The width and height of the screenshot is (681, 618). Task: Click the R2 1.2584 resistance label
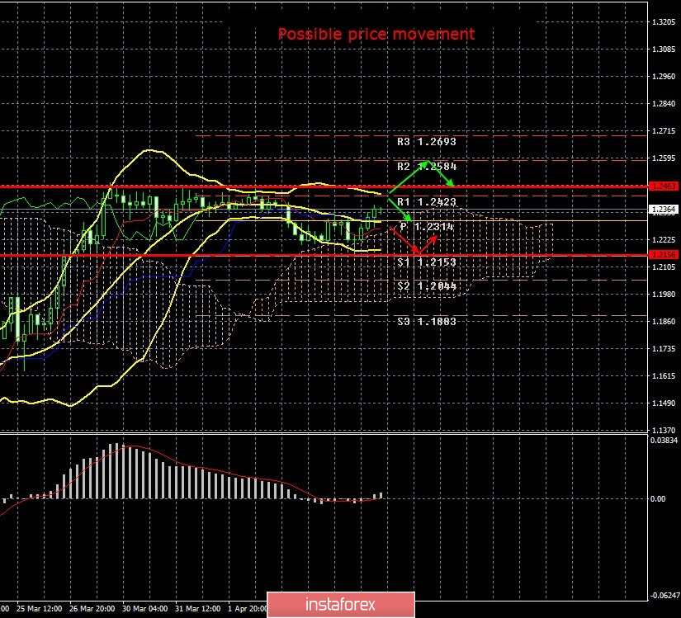click(x=426, y=166)
